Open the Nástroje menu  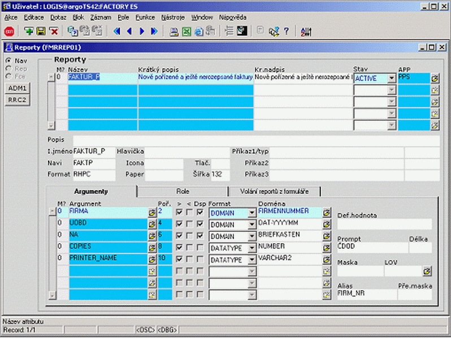click(172, 17)
